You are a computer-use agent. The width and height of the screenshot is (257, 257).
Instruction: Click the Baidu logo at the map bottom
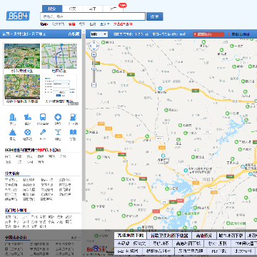point(95,249)
